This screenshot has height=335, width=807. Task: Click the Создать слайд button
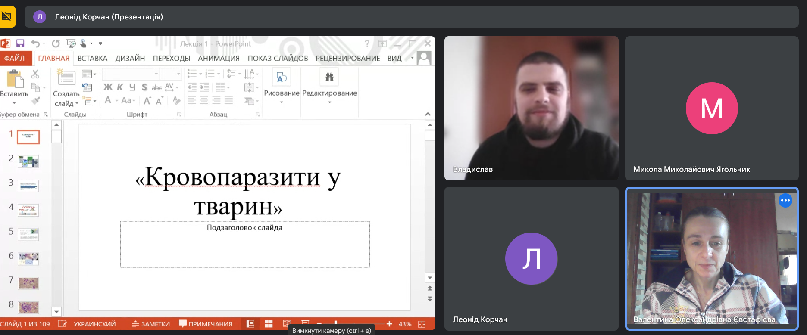click(x=66, y=78)
